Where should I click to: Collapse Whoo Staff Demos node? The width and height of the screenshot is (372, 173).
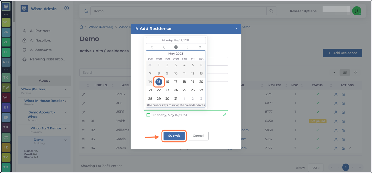pyautogui.click(x=66, y=128)
